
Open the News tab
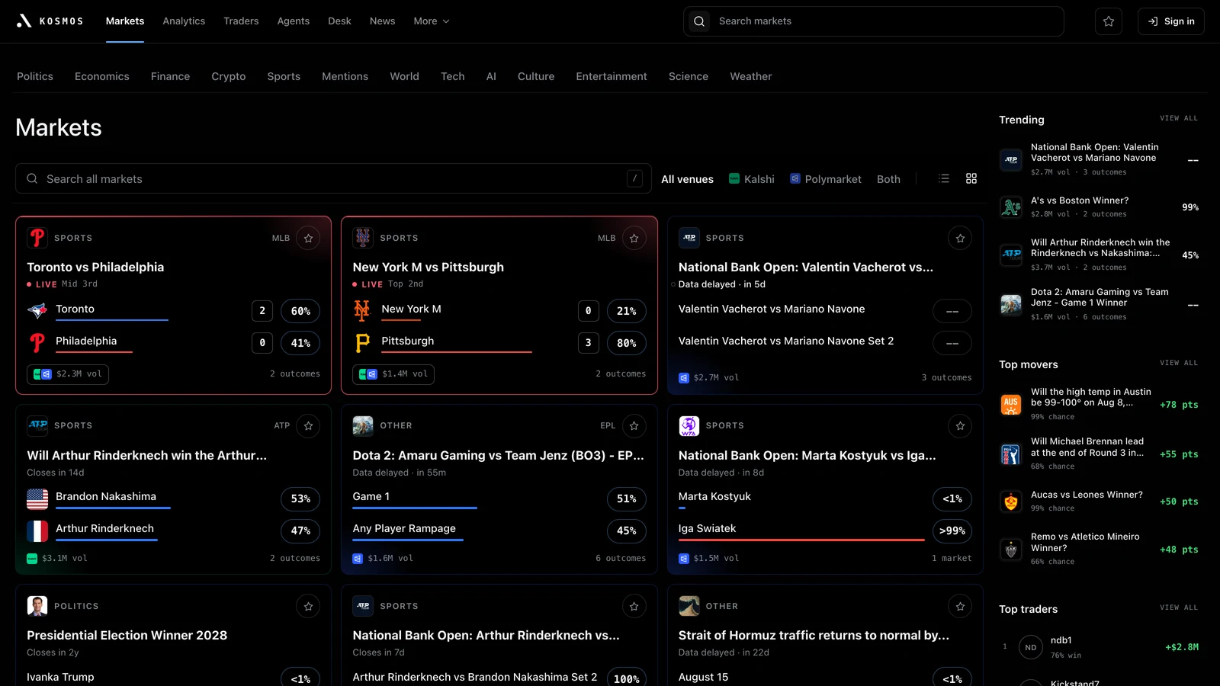[382, 21]
